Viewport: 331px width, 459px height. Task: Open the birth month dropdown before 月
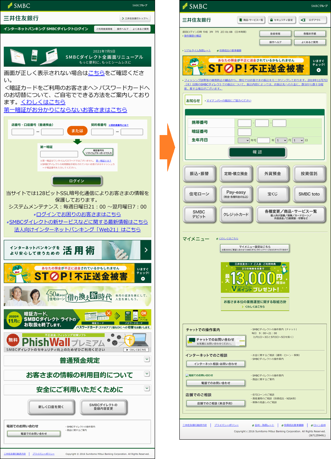click(x=281, y=140)
